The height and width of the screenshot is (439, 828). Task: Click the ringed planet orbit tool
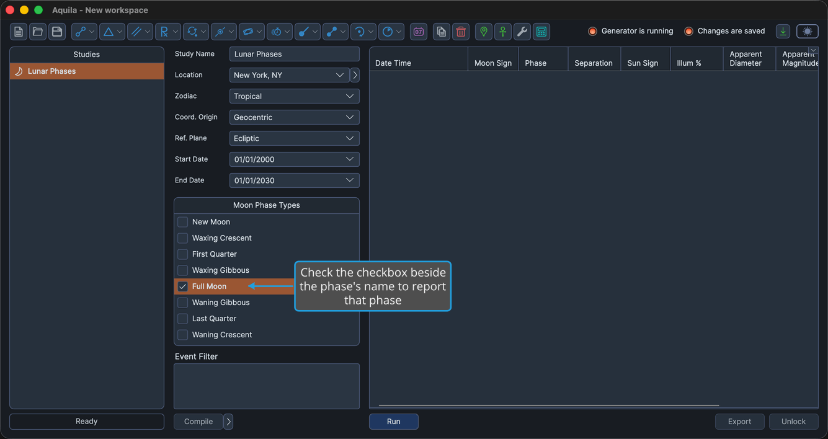click(x=252, y=32)
